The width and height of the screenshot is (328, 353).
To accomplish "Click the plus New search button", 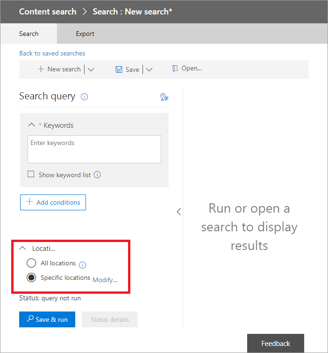I will pyautogui.click(x=59, y=69).
